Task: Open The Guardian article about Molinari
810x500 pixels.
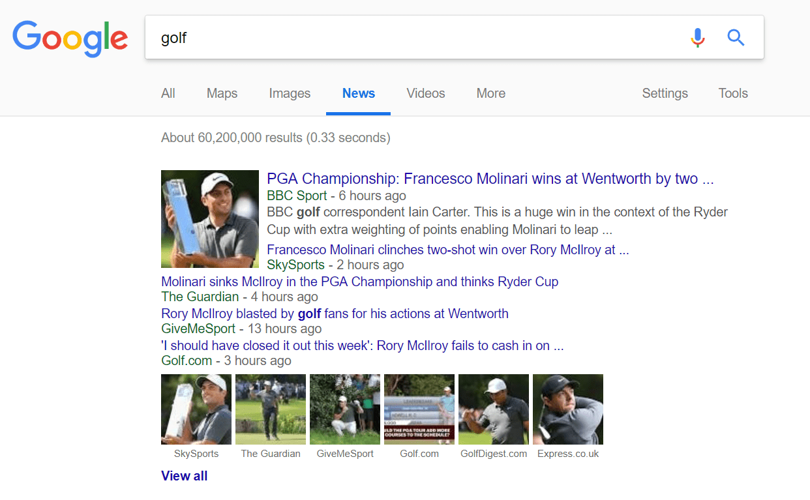Action: point(359,281)
